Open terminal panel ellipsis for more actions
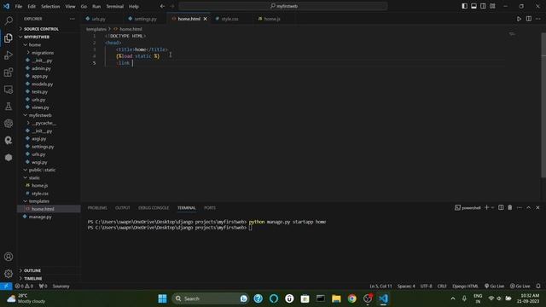This screenshot has height=307, width=546. click(x=520, y=207)
